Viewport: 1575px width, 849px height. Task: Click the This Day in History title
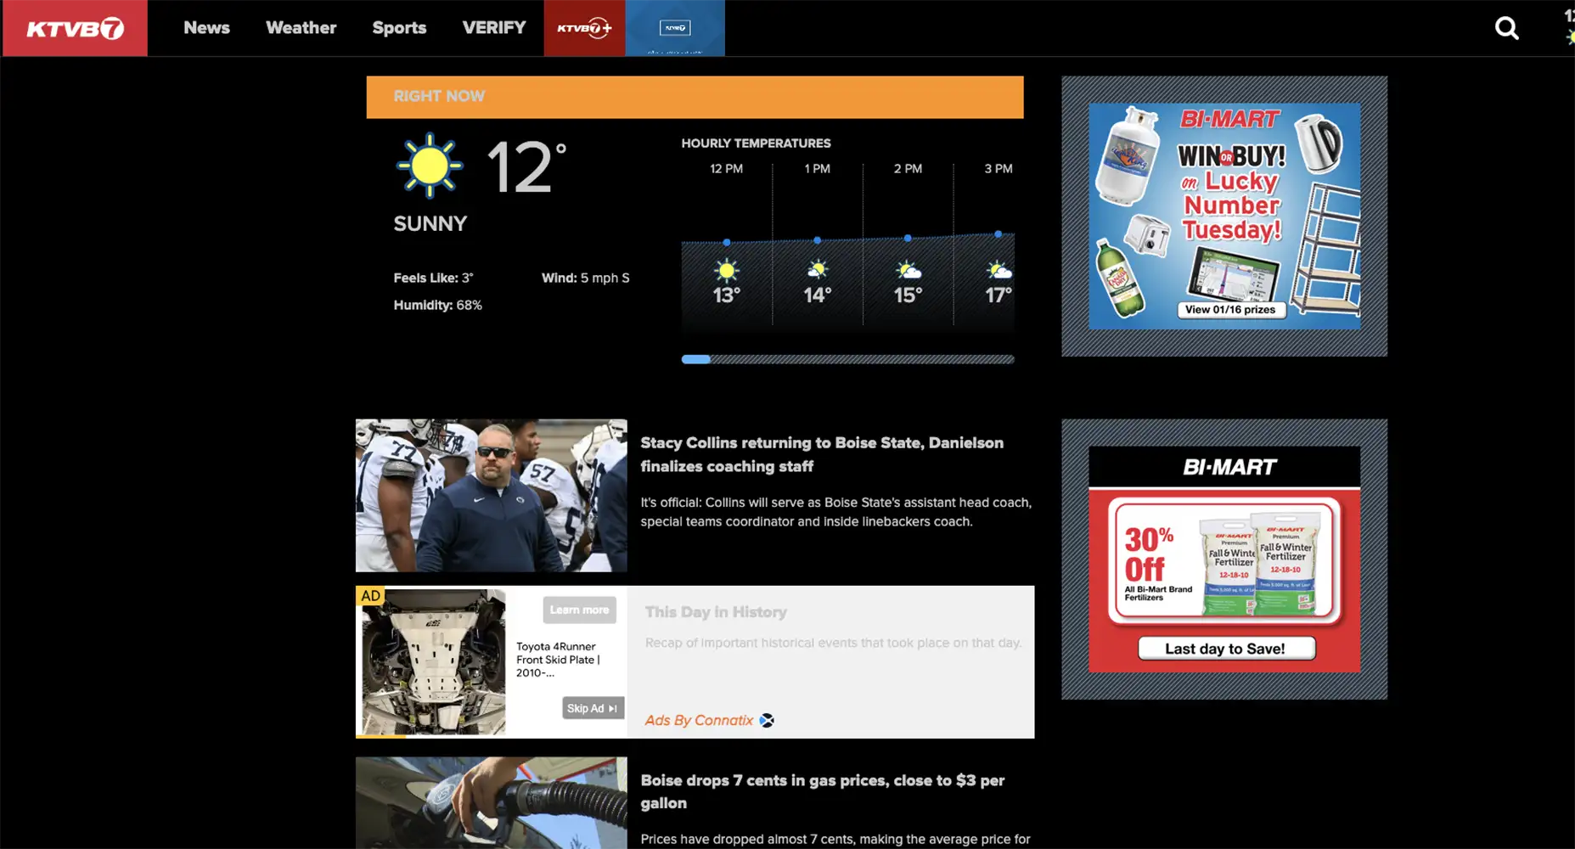click(716, 612)
